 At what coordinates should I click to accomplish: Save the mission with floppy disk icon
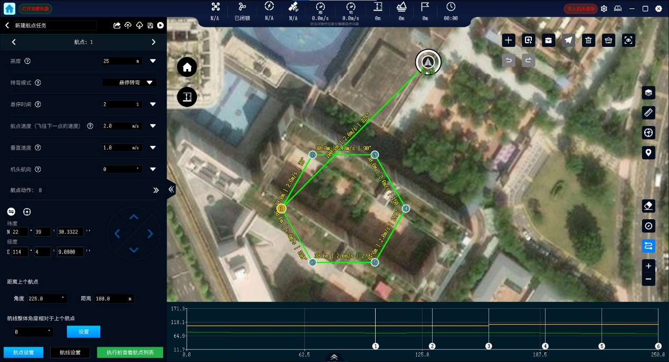[150, 25]
